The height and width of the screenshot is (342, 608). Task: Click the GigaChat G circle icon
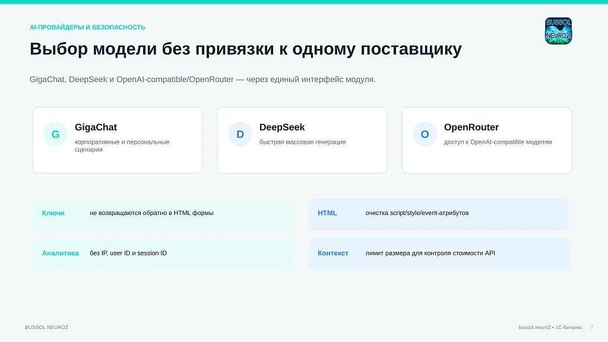[x=55, y=134]
